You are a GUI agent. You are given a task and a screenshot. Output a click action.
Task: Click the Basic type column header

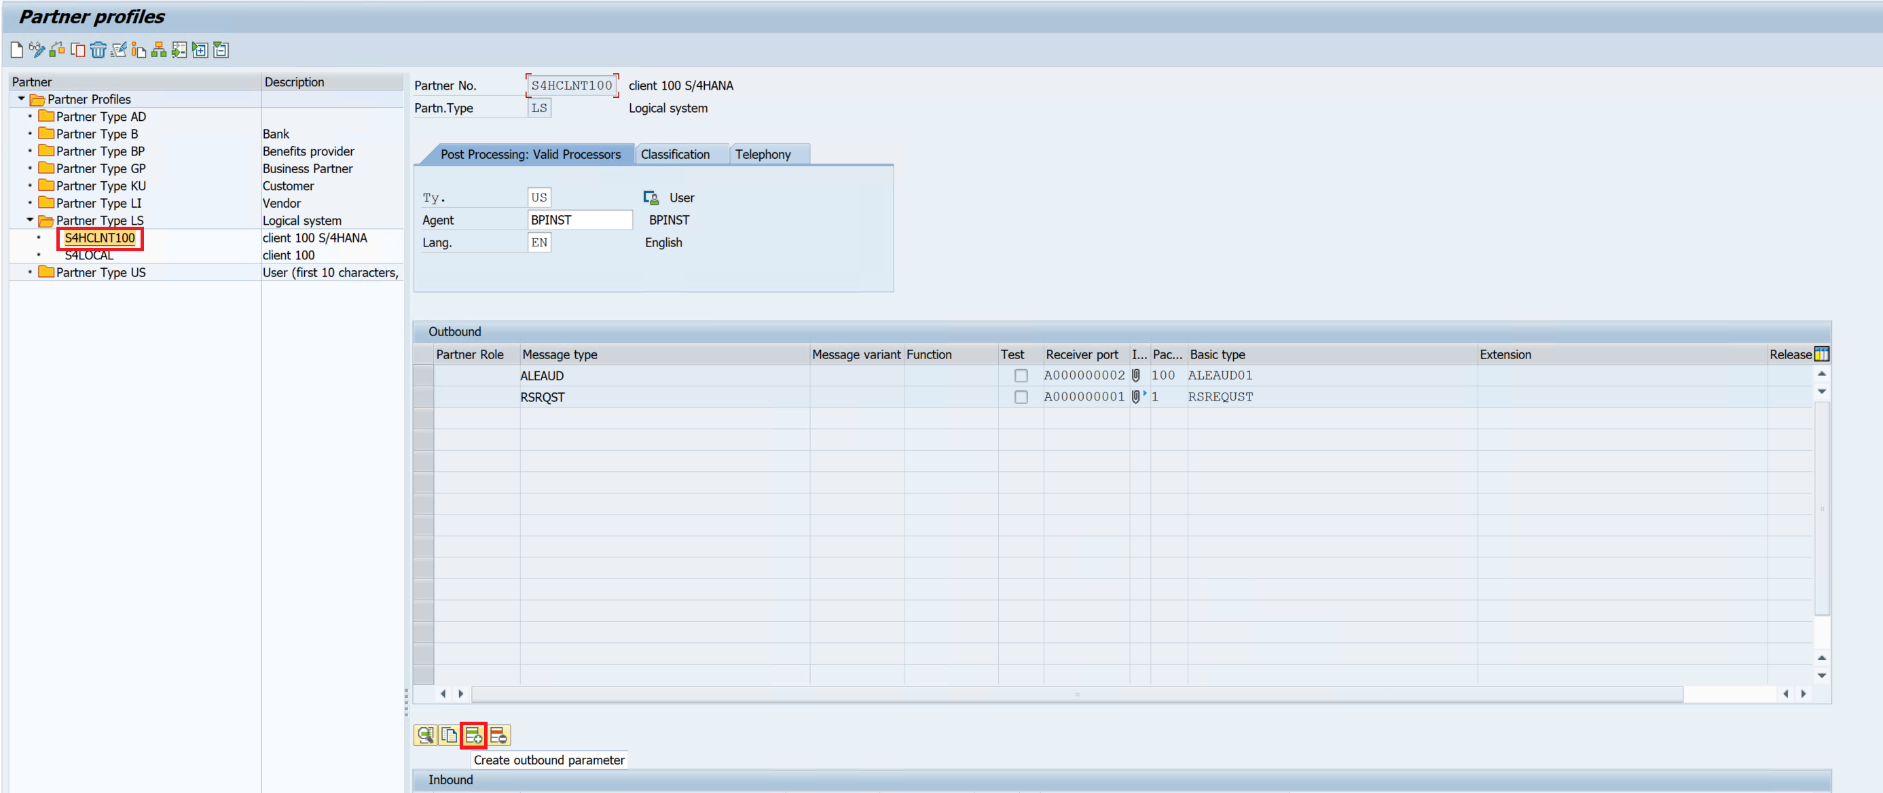click(1332, 354)
